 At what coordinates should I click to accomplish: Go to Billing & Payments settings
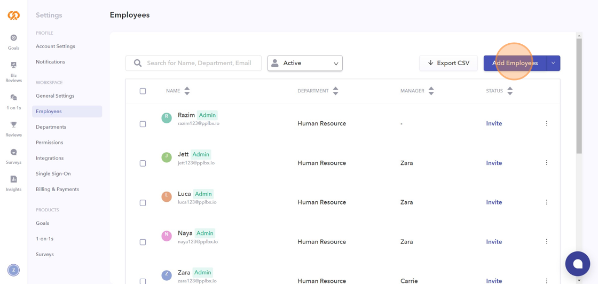(57, 189)
